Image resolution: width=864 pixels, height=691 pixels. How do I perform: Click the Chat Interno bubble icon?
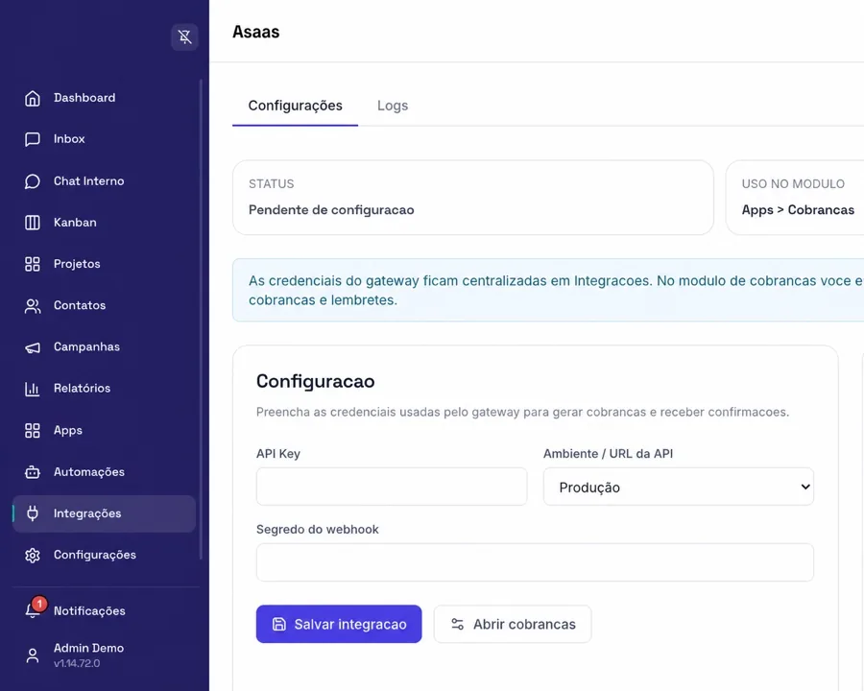pyautogui.click(x=33, y=181)
